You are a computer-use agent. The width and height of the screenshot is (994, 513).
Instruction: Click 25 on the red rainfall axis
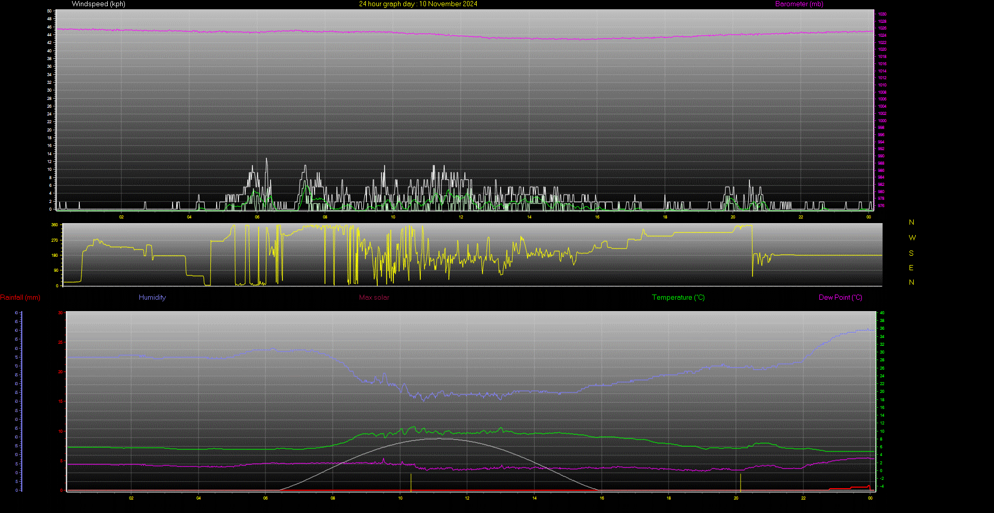pos(61,343)
